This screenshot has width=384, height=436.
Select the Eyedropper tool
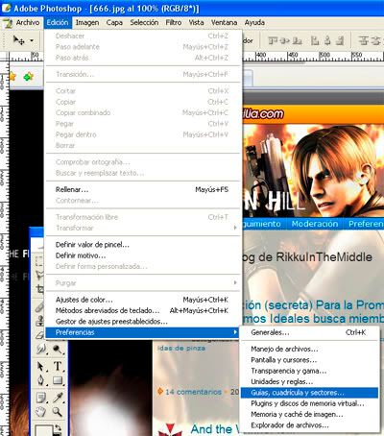click(x=58, y=398)
